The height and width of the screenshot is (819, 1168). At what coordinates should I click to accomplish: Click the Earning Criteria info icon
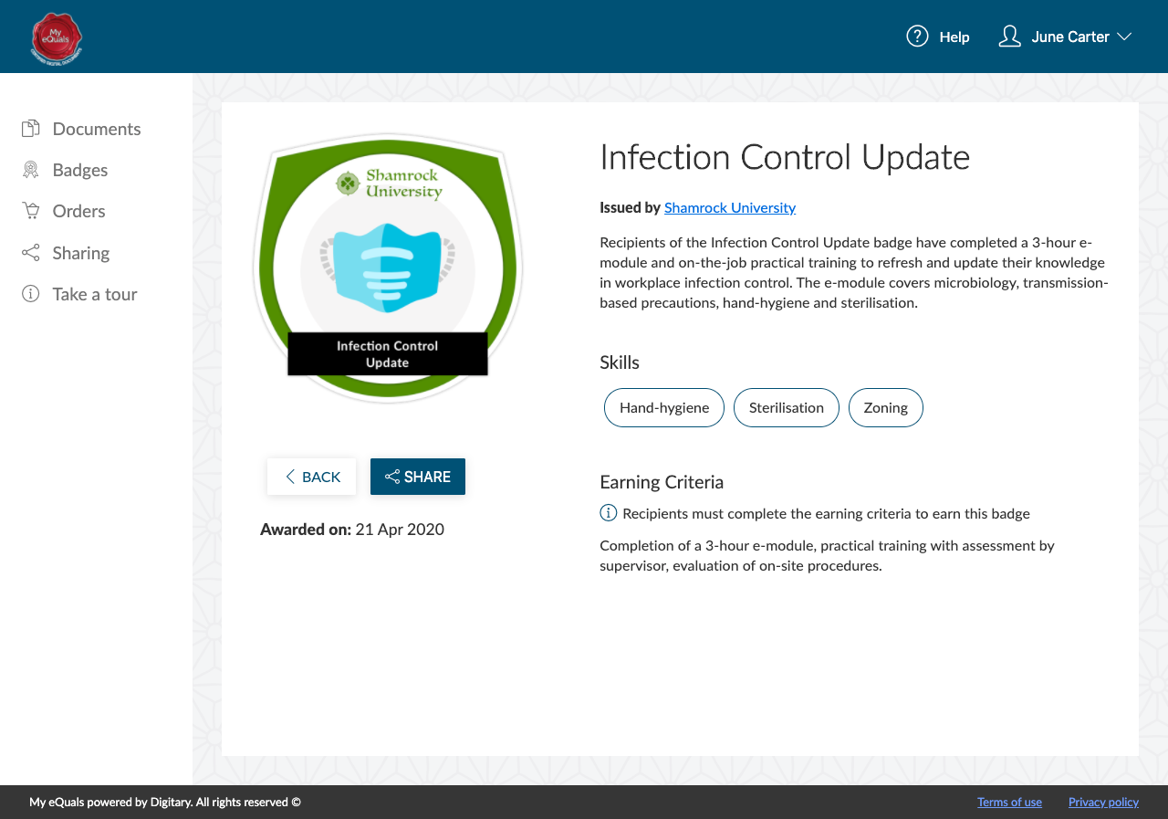[609, 513]
